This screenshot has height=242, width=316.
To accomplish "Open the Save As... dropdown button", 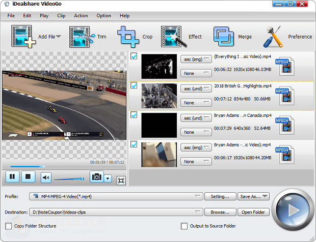I will tap(253, 196).
